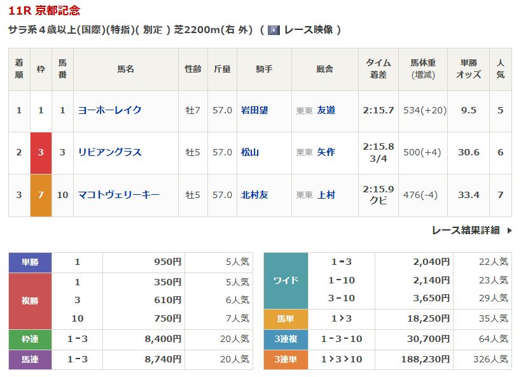Viewport: 521px width, 377px height.
Task: Select the ワイド payout label
Action: click(x=286, y=280)
